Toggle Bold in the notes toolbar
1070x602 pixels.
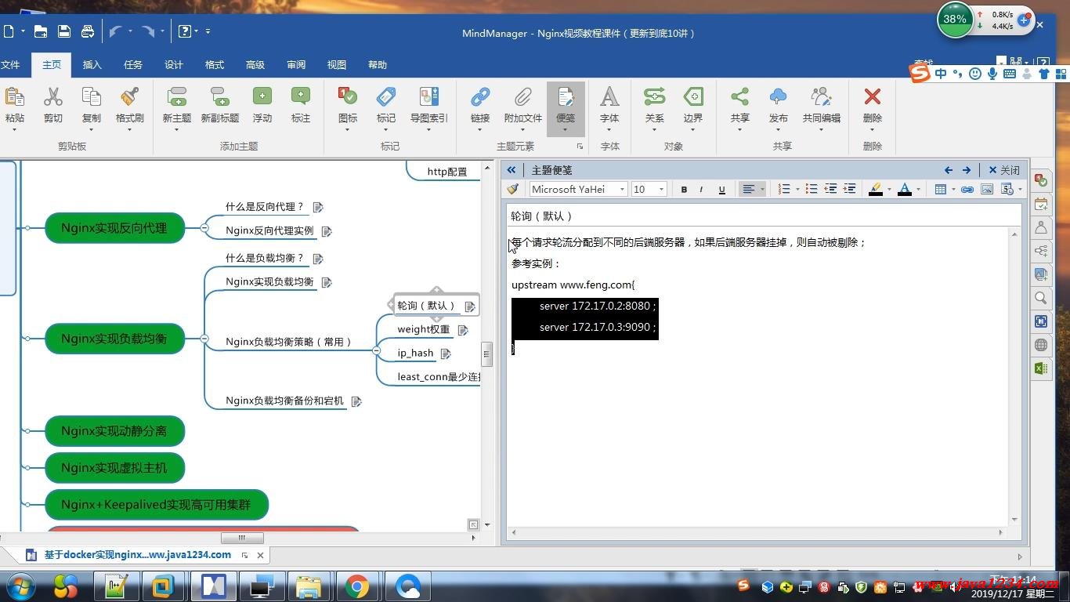[684, 189]
